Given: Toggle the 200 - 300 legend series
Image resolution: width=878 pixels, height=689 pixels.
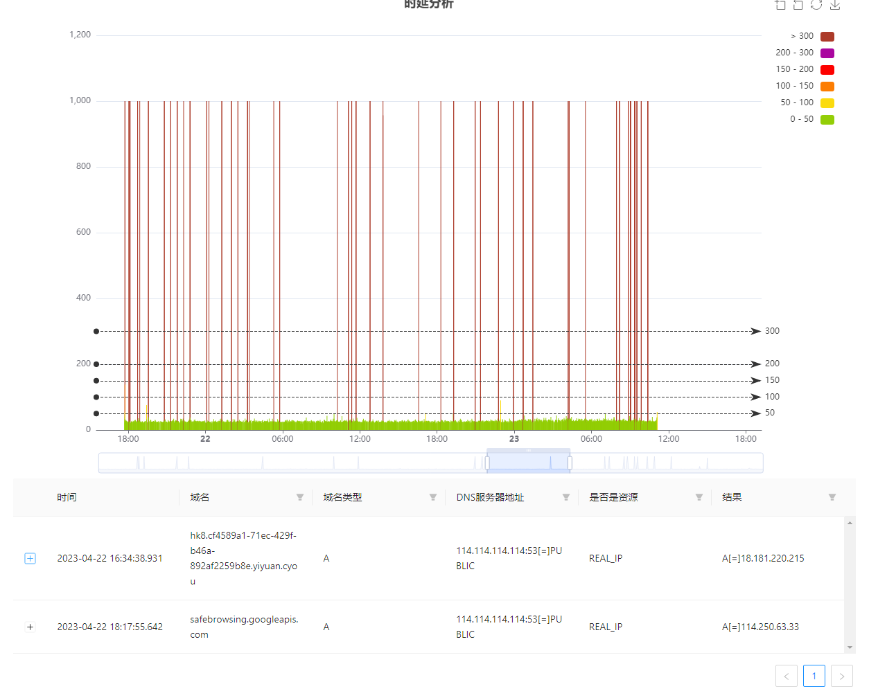Looking at the screenshot, I should pos(827,53).
